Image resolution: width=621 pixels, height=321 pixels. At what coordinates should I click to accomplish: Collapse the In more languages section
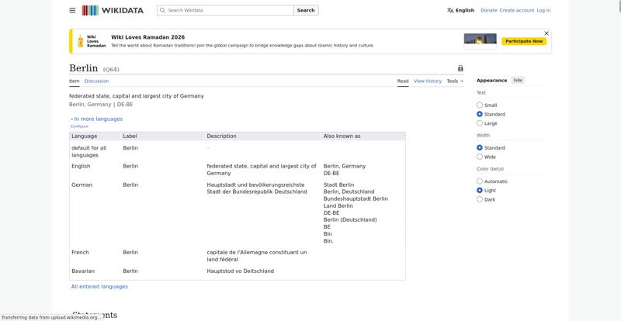[97, 119]
